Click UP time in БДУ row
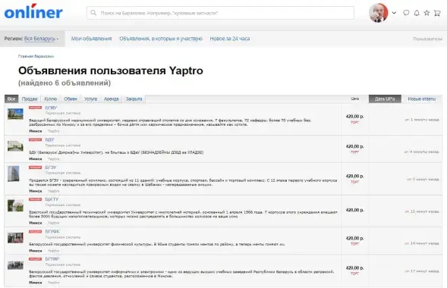Screen dimensions: 447x288 pos(421,152)
